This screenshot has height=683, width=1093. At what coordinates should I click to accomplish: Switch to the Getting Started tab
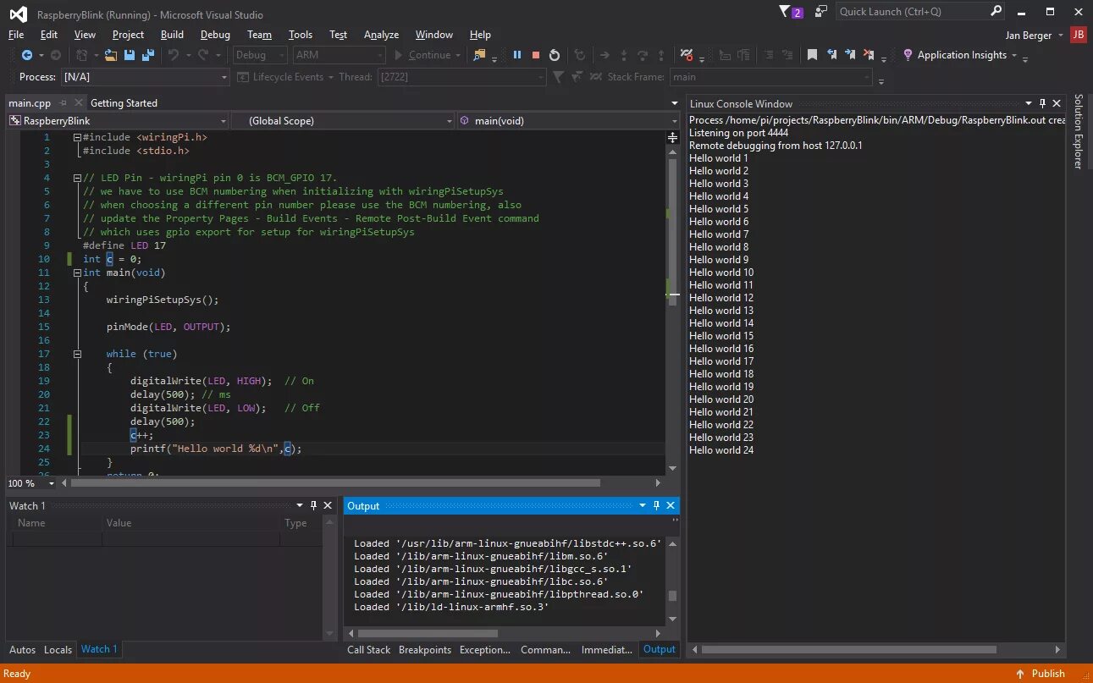coord(124,102)
